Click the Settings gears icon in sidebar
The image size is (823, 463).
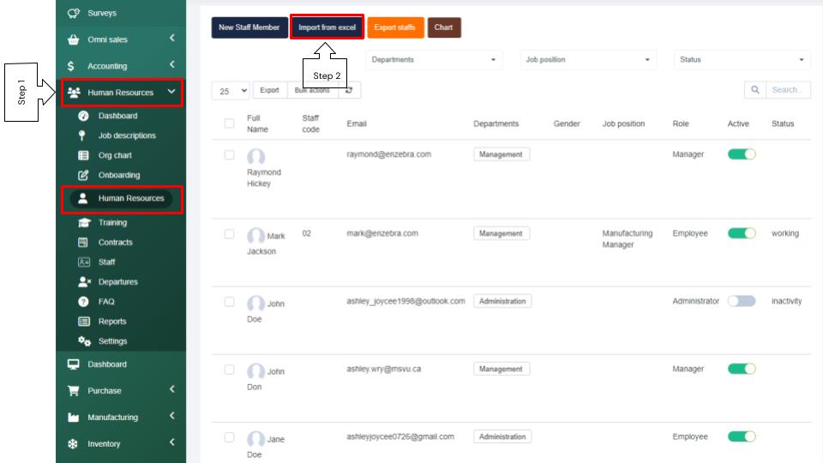coord(83,341)
